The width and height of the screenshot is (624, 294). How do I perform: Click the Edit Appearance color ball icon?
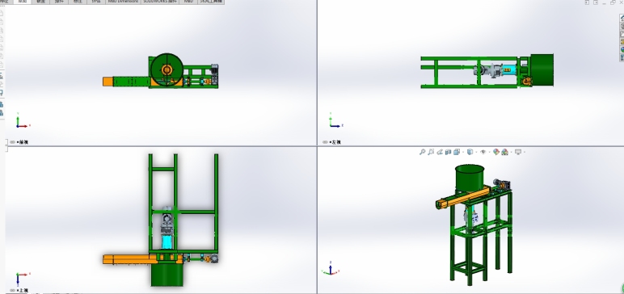click(x=495, y=152)
